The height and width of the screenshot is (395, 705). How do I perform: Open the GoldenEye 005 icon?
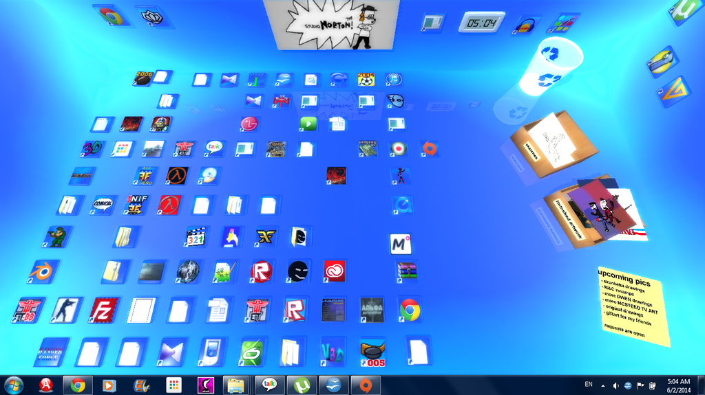[x=372, y=353]
